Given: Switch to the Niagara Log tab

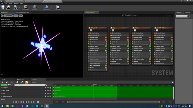Looking at the screenshot, I should (x=20, y=79).
